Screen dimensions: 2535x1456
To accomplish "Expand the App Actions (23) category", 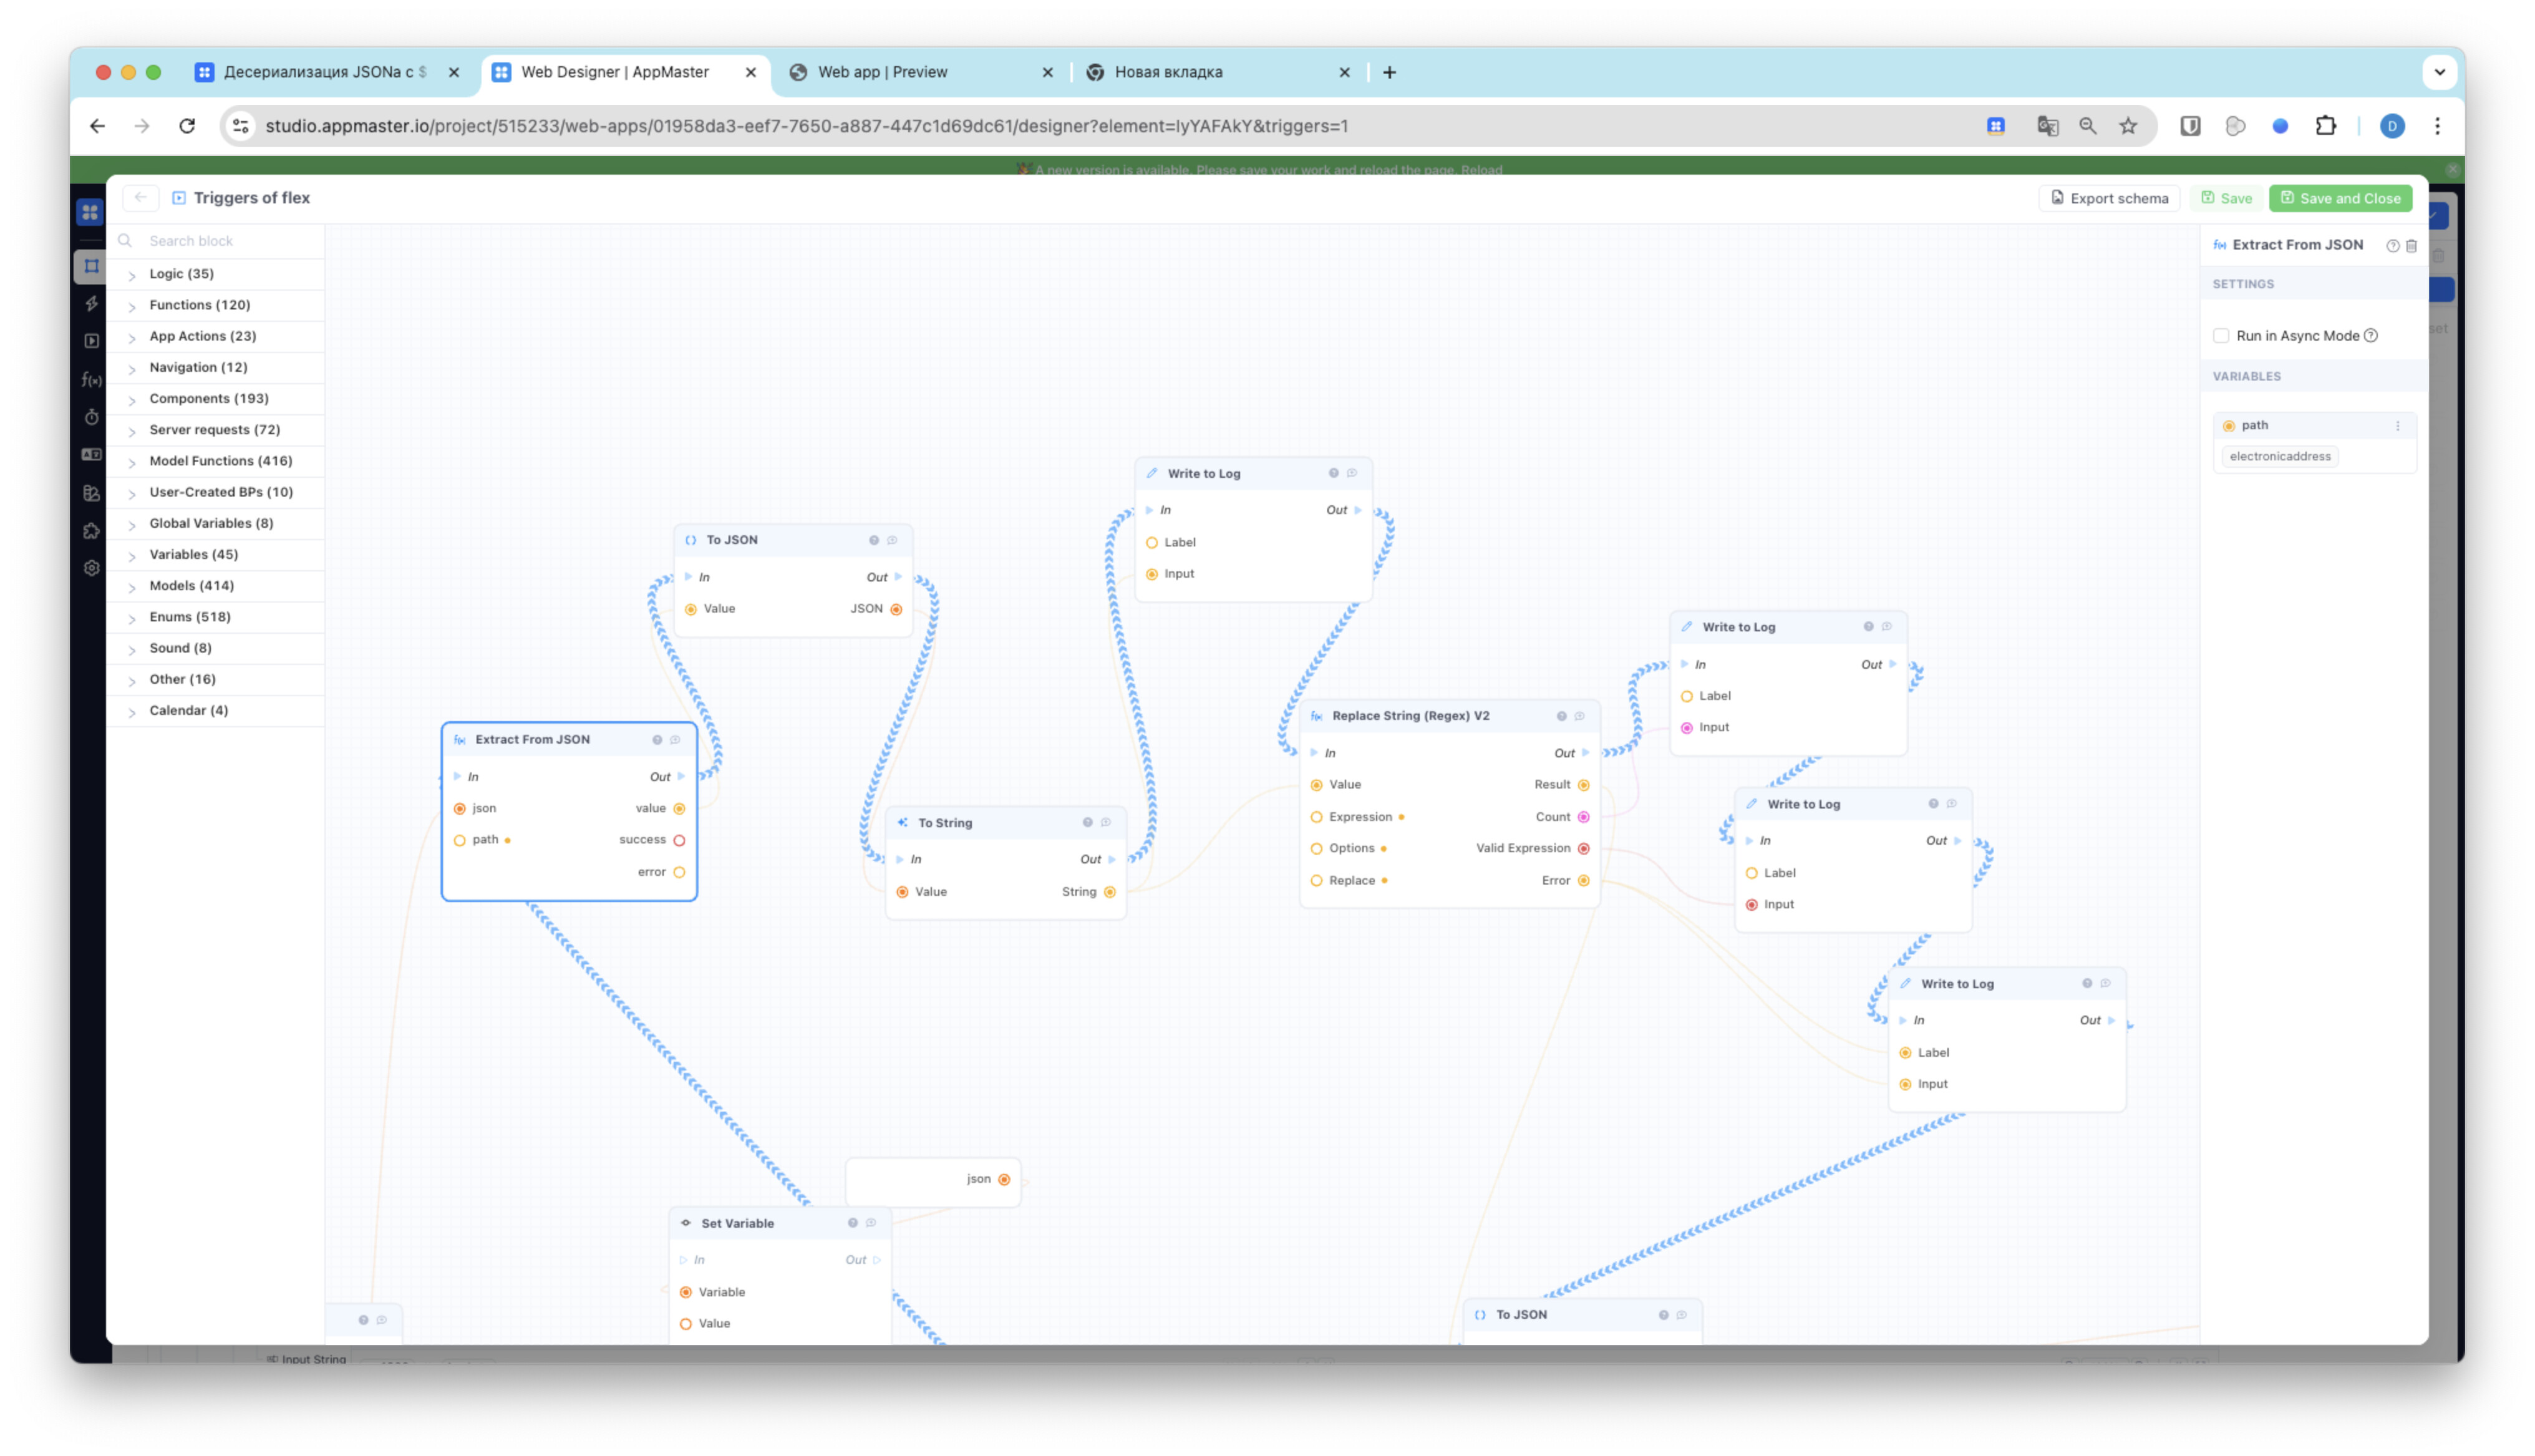I will tap(215, 336).
